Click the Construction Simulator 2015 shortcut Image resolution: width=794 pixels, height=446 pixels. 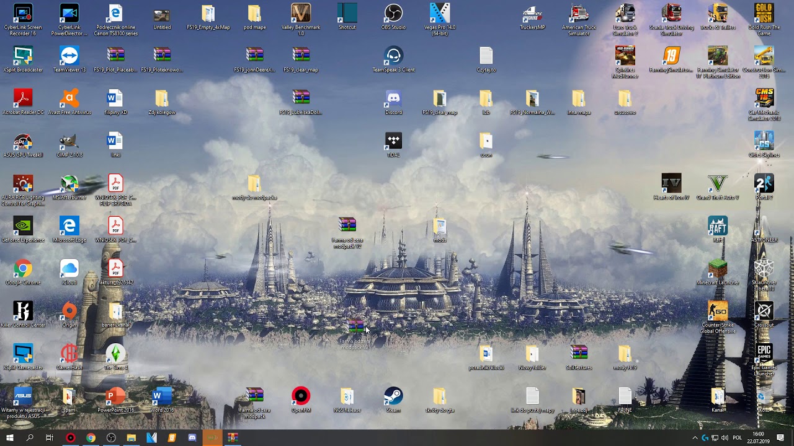(x=764, y=62)
